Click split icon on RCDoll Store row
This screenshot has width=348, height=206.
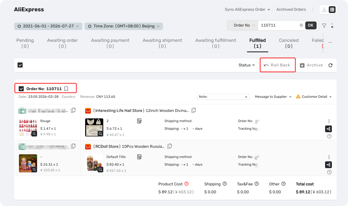pos(328,165)
